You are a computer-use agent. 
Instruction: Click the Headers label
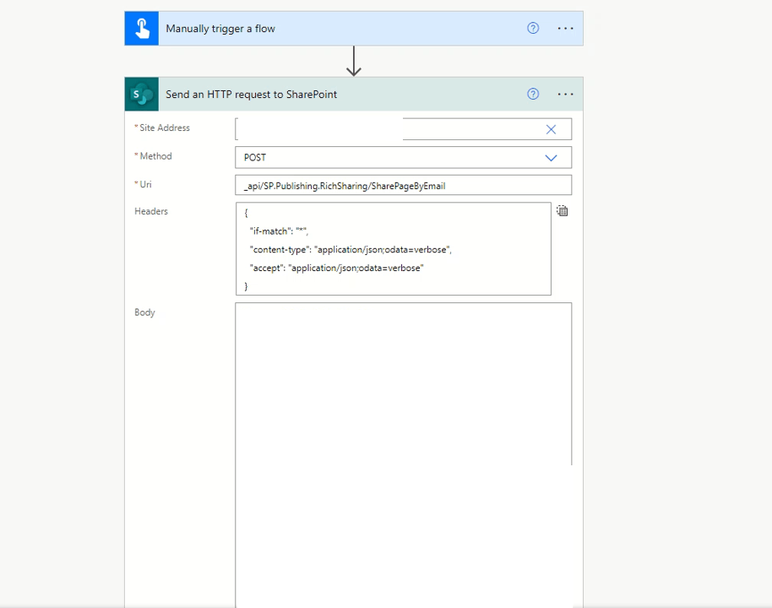click(x=151, y=211)
